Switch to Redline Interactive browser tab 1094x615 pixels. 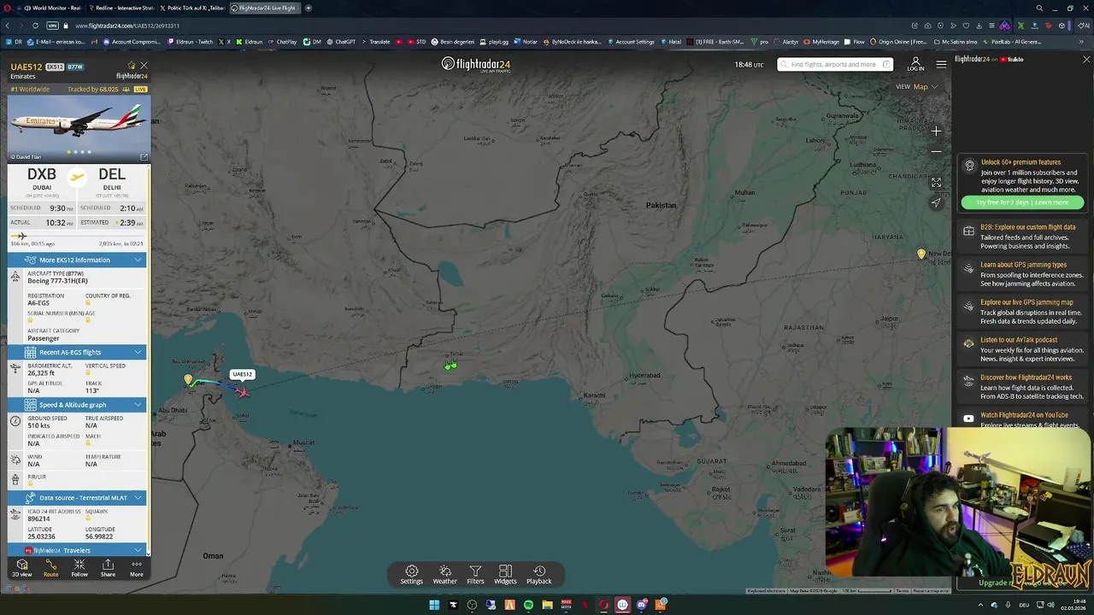123,8
